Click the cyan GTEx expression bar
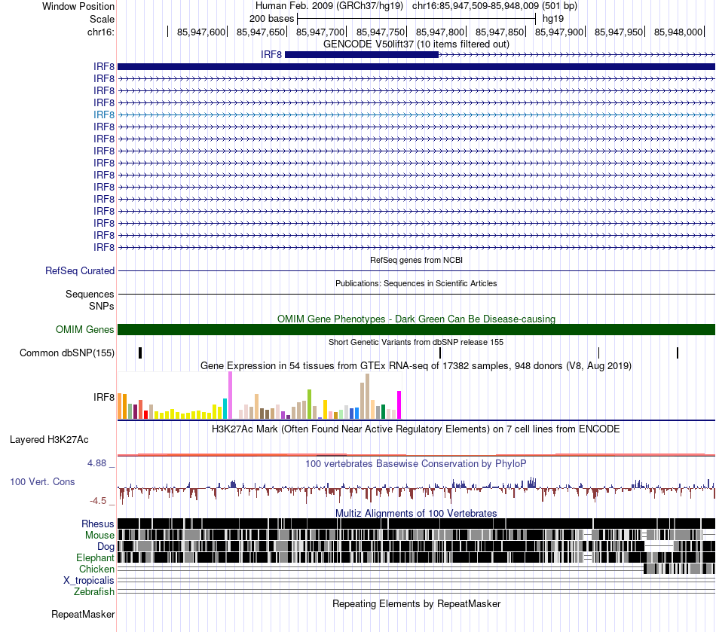This screenshot has width=716, height=632. [x=225, y=409]
